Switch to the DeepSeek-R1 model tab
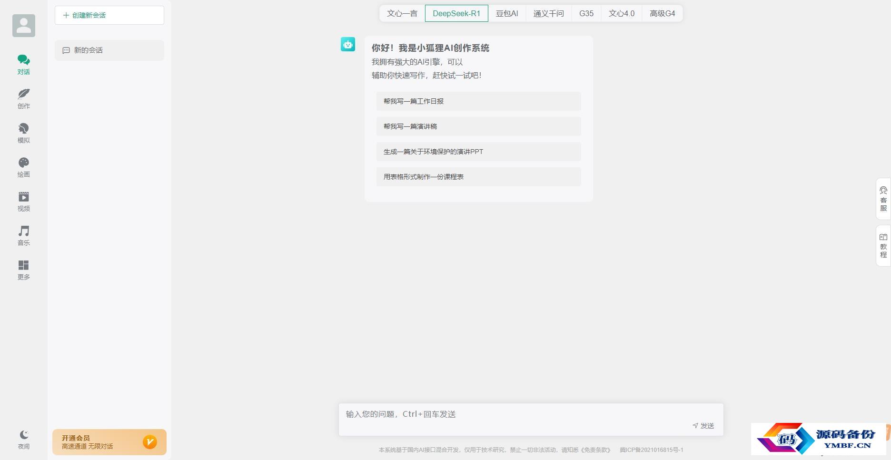The image size is (891, 460). 456,13
